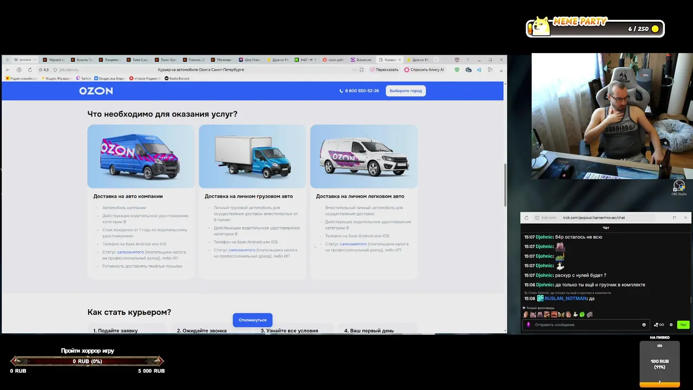Click the 'Пересказать' button in address bar
693x390 pixels.
384,70
